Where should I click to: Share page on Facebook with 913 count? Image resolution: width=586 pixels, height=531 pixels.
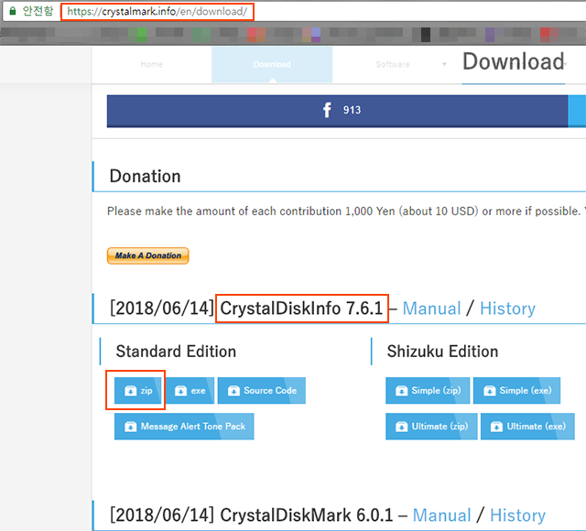click(x=337, y=111)
